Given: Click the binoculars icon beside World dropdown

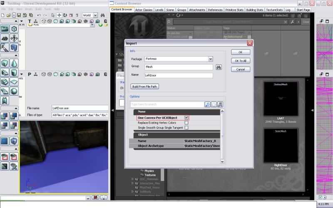Looking at the screenshot, I should (x=102, y=15).
